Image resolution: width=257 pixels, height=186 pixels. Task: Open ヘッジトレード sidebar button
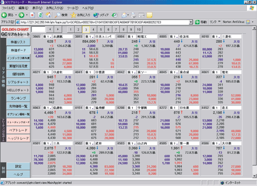pos(18,138)
